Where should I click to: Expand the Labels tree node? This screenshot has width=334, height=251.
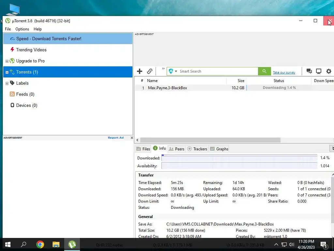(x=7, y=83)
